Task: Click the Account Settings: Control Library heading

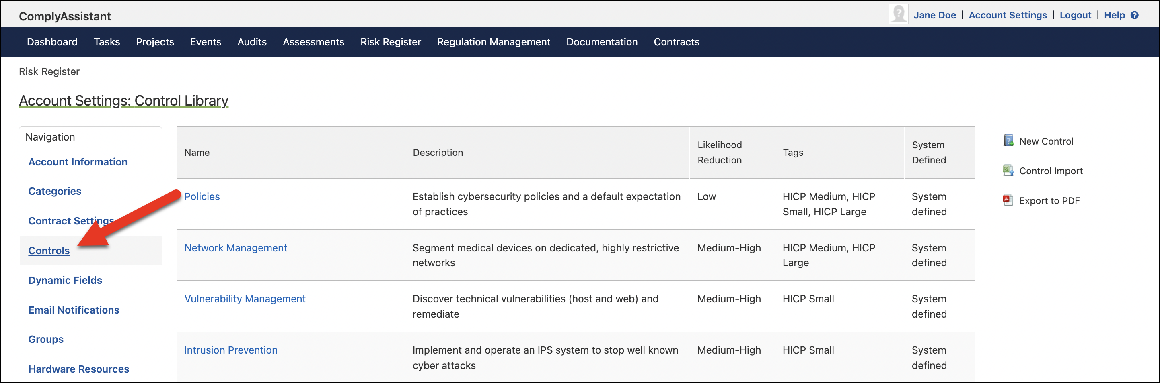Action: pos(123,100)
